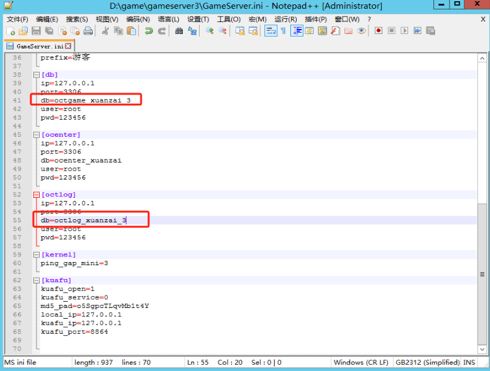
Task: Run macro multiple times icon
Action: pyautogui.click(x=418, y=31)
